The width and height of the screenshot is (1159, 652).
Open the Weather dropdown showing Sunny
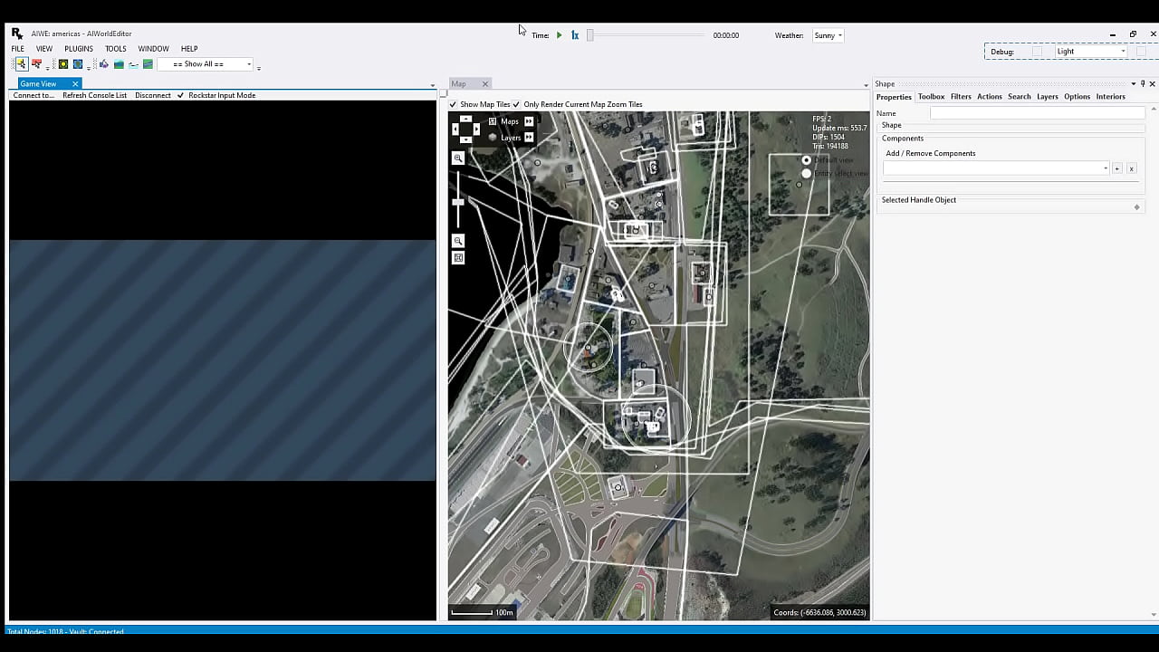pyautogui.click(x=828, y=35)
